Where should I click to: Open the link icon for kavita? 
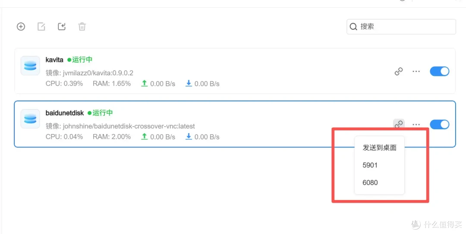(399, 71)
